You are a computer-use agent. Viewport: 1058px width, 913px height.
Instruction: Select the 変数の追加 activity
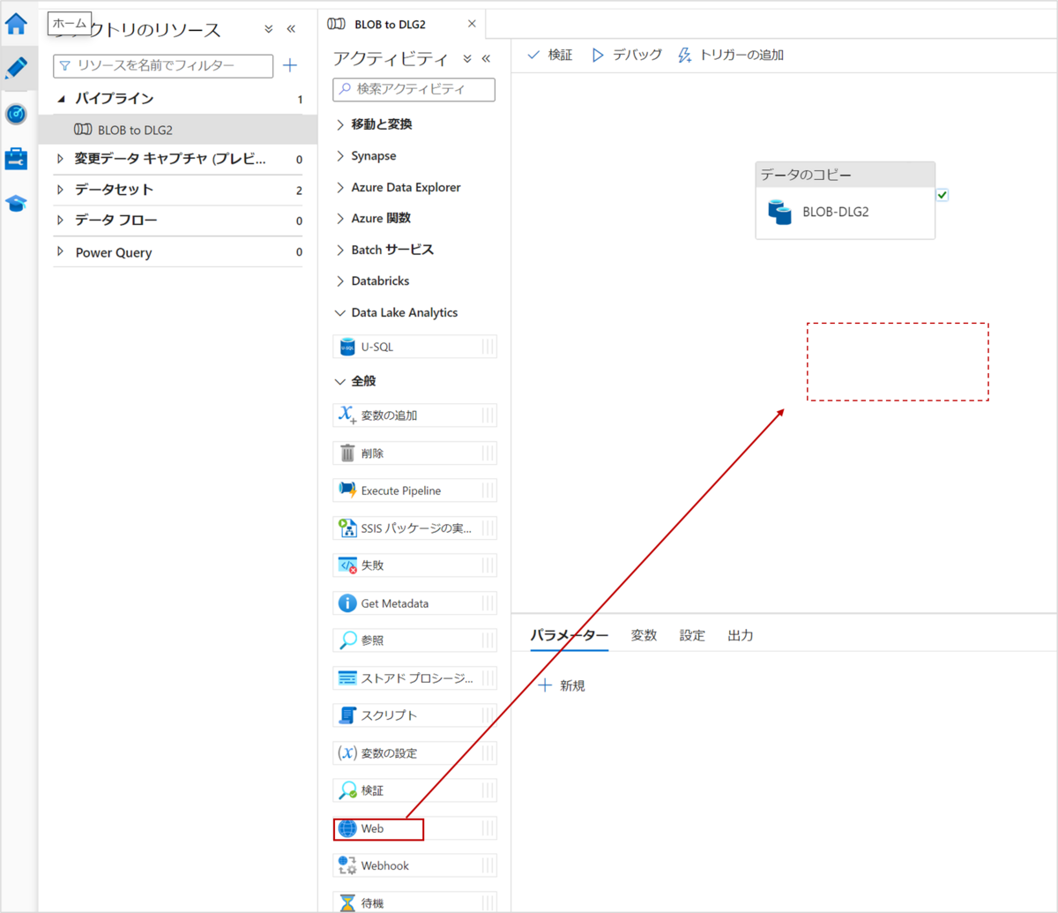coord(414,415)
